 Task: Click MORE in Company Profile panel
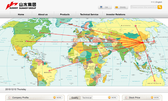coord(58,97)
